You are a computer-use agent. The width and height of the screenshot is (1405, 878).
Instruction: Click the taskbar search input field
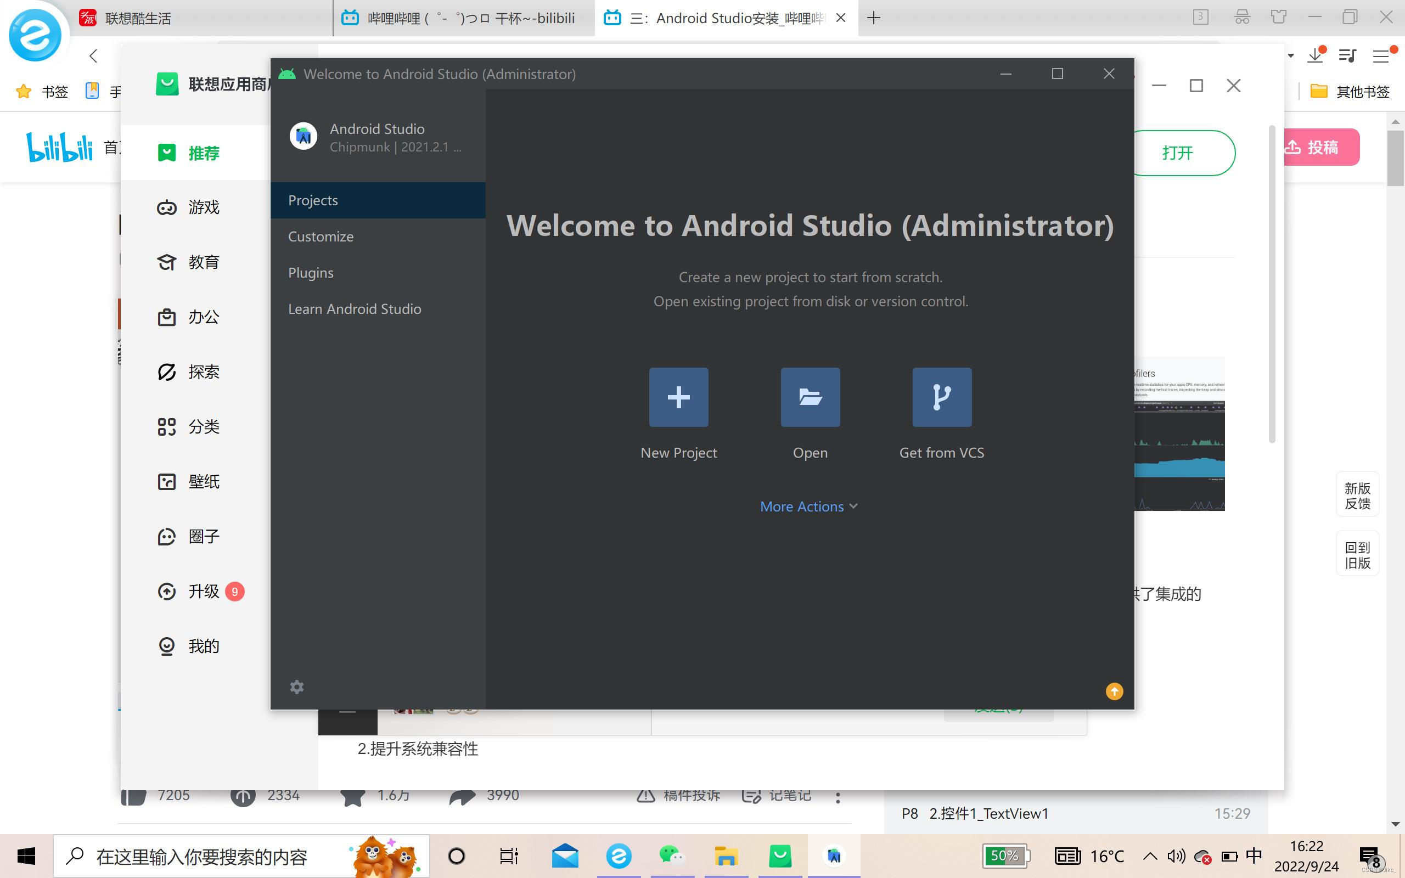pos(241,856)
